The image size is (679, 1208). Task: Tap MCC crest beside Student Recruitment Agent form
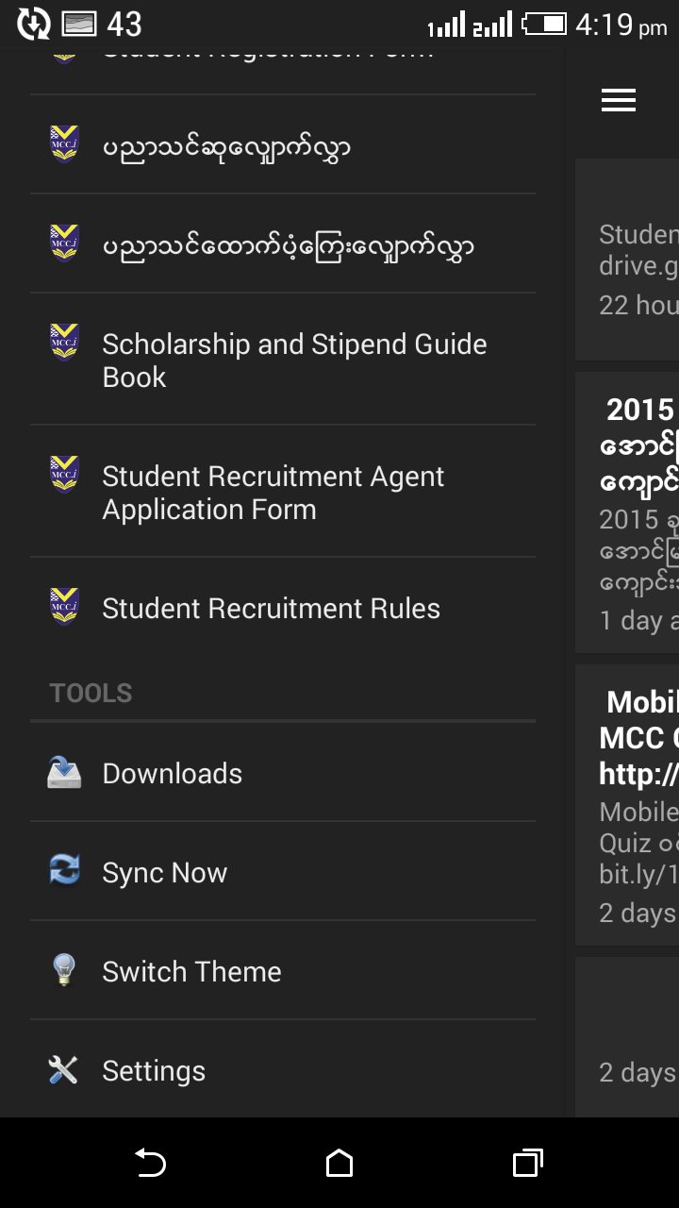64,475
